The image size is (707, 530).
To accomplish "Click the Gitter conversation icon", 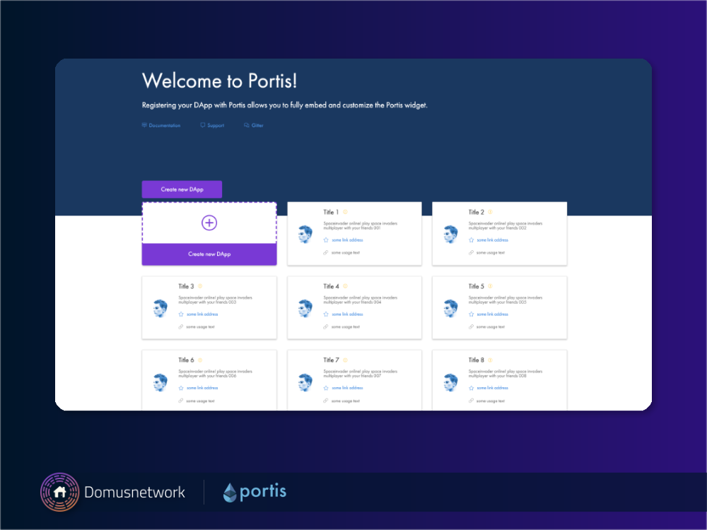I will pos(247,125).
